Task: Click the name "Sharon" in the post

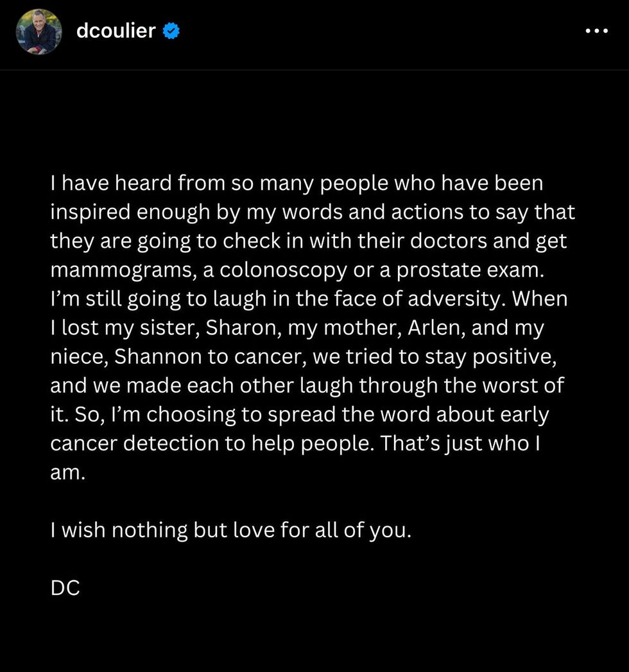Action: coord(241,328)
